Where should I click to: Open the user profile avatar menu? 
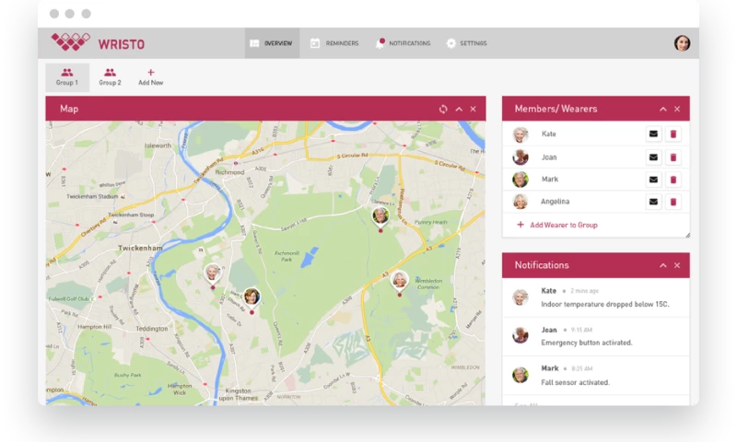[682, 43]
